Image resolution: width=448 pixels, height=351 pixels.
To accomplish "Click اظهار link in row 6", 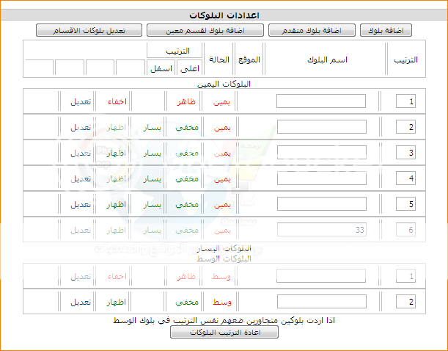I will click(x=117, y=231).
